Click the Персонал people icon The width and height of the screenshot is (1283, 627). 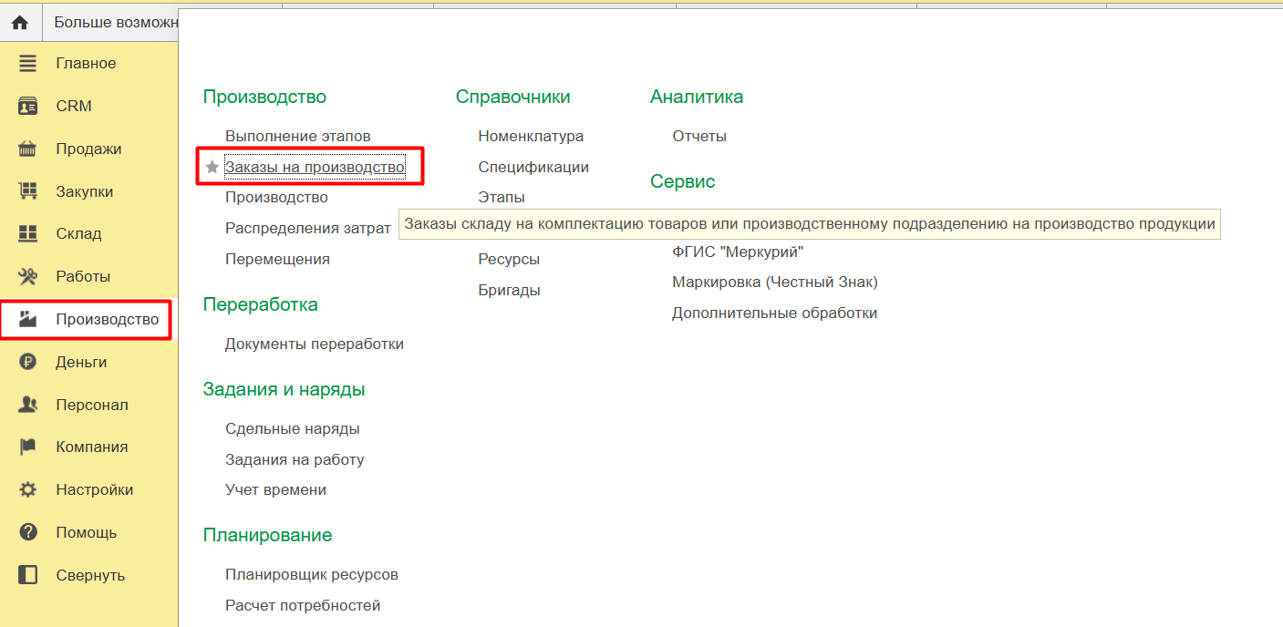point(28,405)
